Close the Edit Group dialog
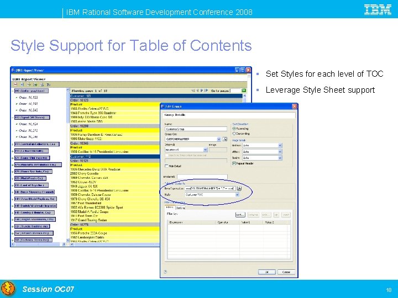This screenshot has width=398, height=298. 294,107
